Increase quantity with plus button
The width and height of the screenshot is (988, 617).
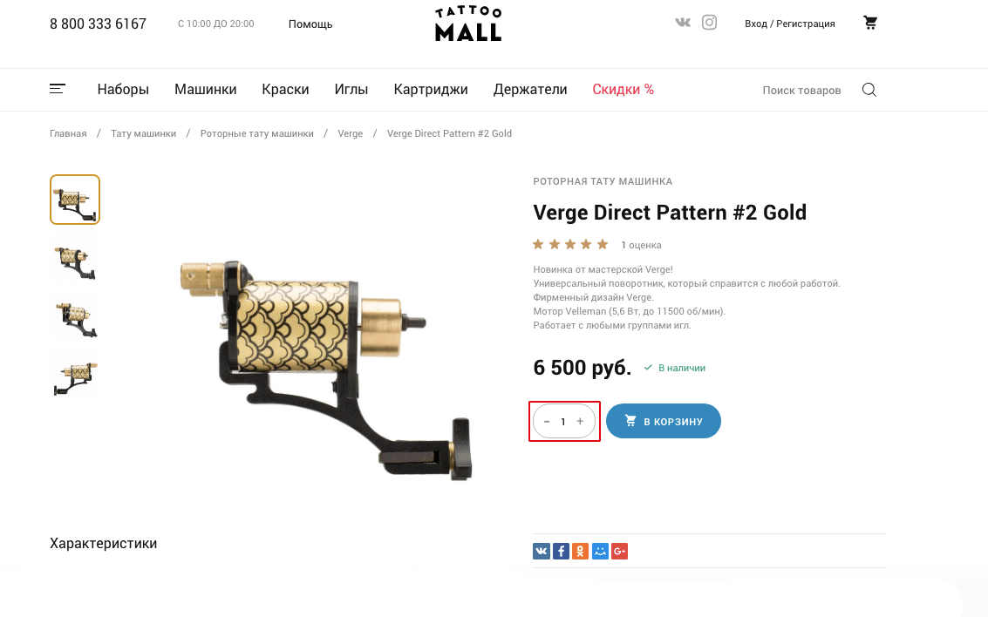(x=580, y=421)
